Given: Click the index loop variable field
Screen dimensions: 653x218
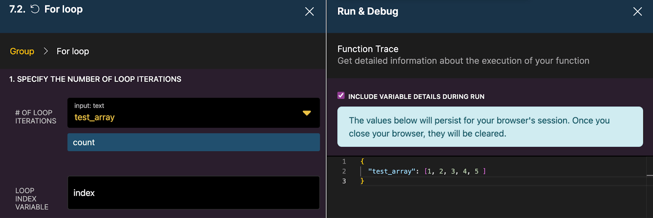Looking at the screenshot, I should tap(193, 193).
